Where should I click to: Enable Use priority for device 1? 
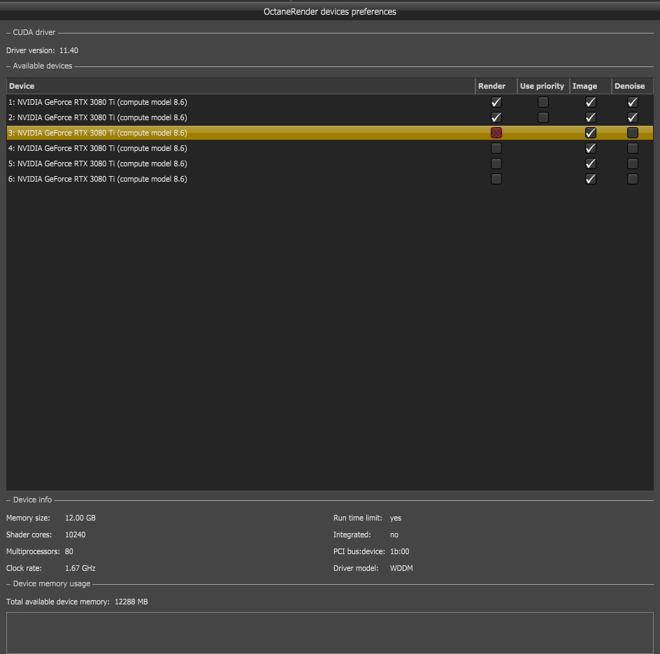pyautogui.click(x=543, y=102)
